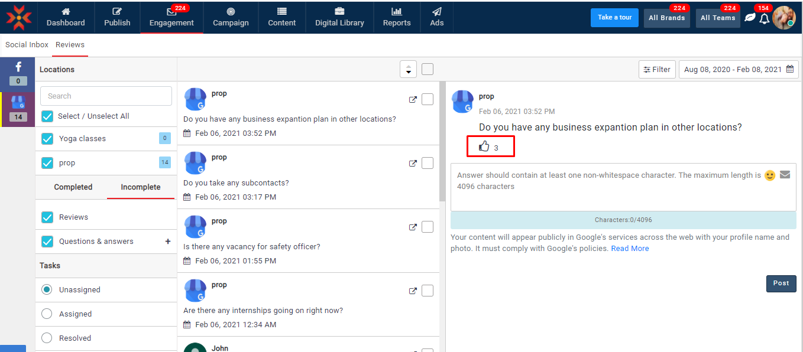Toggle the Select / Unselect All checkbox
The width and height of the screenshot is (803, 352).
pos(47,116)
